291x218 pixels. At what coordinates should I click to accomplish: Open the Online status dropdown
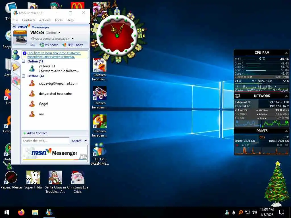tap(60, 33)
